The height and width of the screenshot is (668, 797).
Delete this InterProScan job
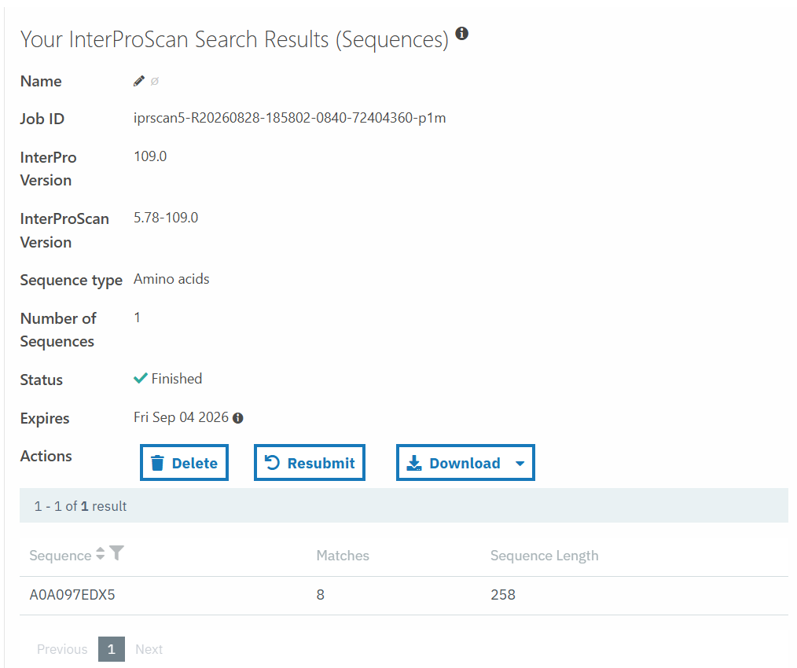pos(184,463)
